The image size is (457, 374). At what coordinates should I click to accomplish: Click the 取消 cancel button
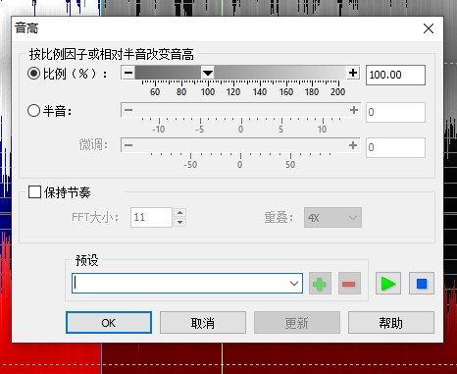pyautogui.click(x=203, y=323)
